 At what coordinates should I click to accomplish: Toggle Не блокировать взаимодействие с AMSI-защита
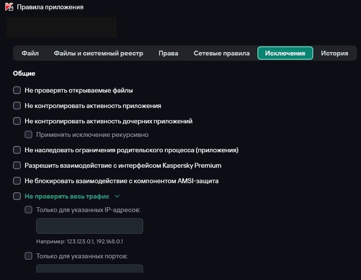tap(17, 181)
